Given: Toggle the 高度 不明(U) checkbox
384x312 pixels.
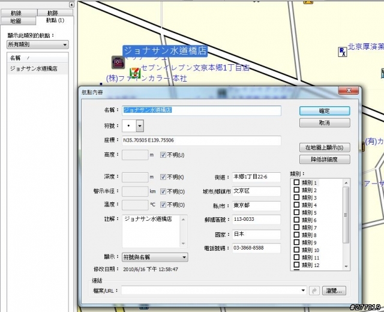Looking at the screenshot, I should pyautogui.click(x=163, y=155).
